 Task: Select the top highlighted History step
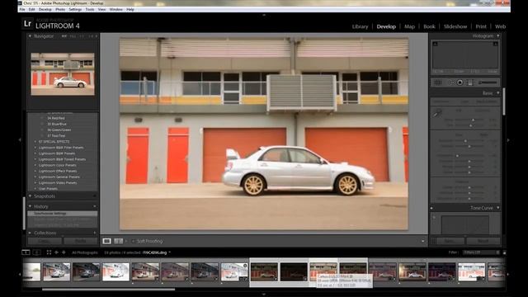point(63,213)
